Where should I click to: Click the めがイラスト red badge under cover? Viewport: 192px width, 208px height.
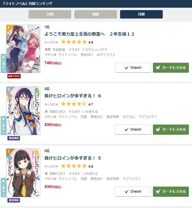pyautogui.click(x=14, y=76)
